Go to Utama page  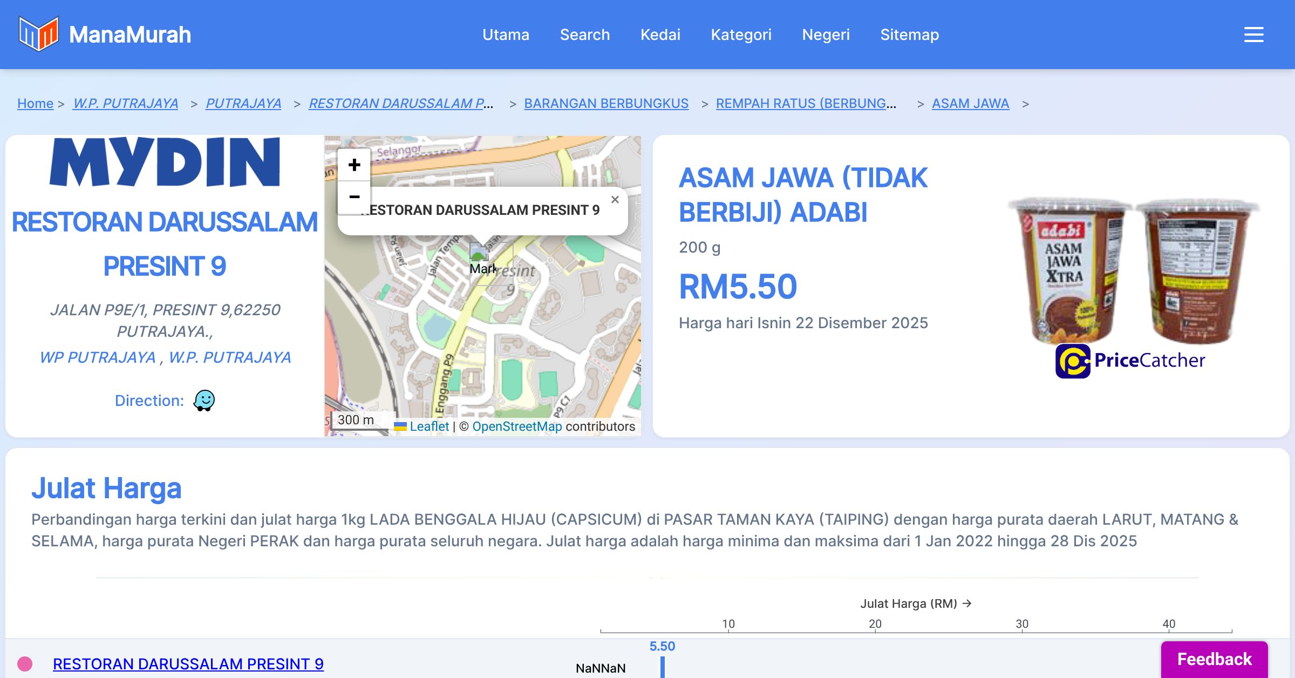point(506,35)
